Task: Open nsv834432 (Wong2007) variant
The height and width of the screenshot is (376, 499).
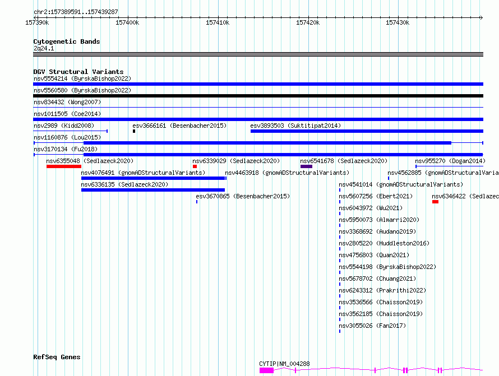Action: click(x=67, y=102)
